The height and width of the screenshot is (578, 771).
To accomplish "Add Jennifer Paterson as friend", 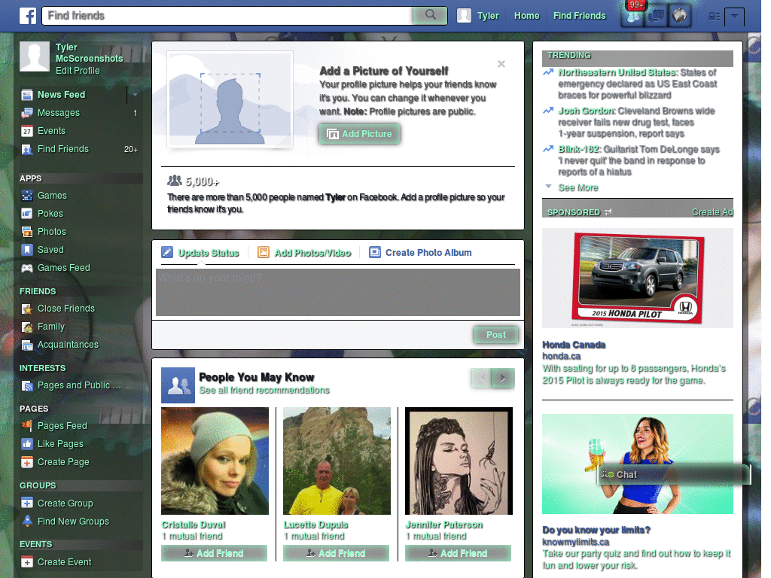I will click(x=459, y=553).
